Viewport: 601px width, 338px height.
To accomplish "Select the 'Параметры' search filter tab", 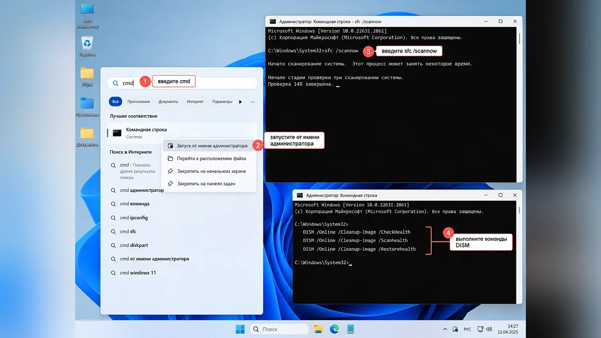I will coord(222,102).
